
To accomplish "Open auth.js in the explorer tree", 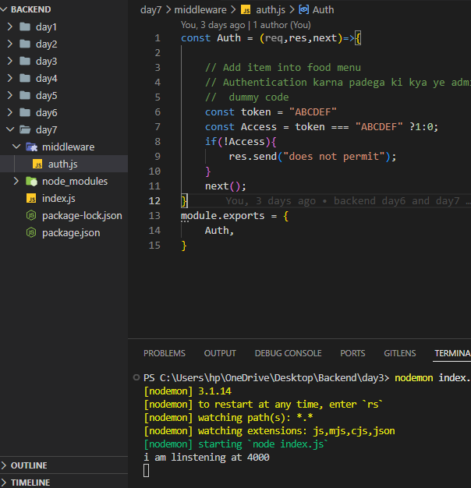I will click(62, 164).
